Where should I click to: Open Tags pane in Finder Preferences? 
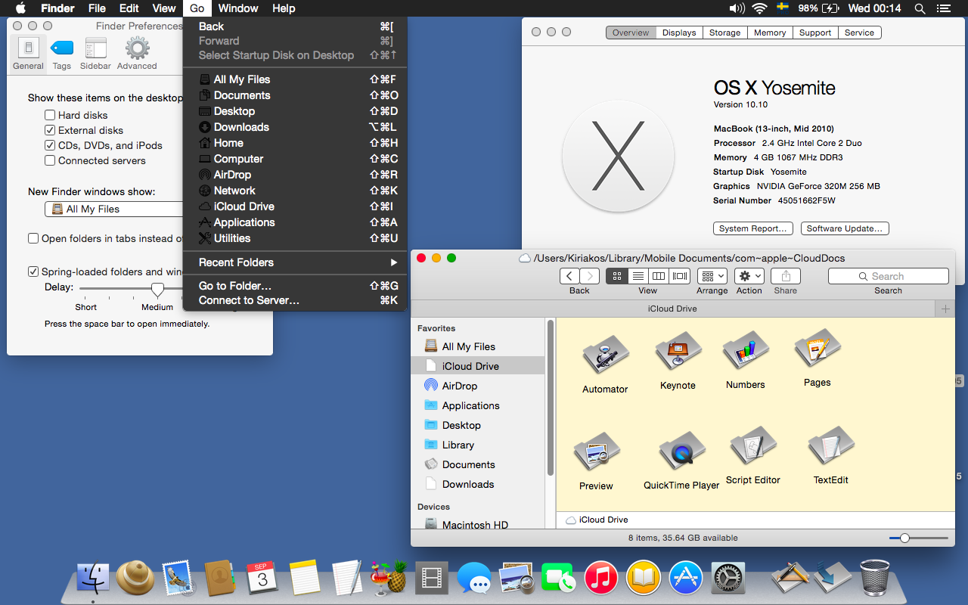pyautogui.click(x=62, y=54)
